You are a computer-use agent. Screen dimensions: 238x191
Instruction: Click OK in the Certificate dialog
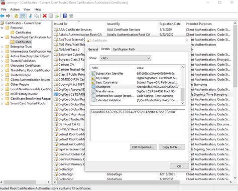tap(179, 166)
